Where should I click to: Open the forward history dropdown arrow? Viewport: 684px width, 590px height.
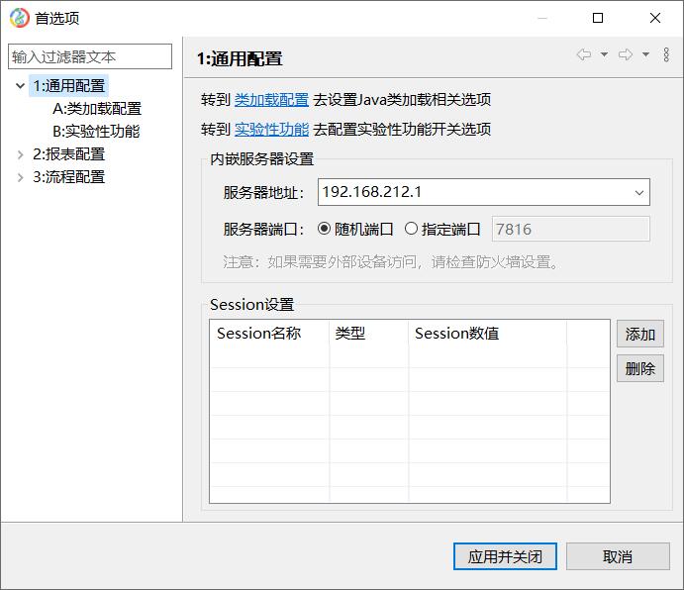click(x=645, y=54)
